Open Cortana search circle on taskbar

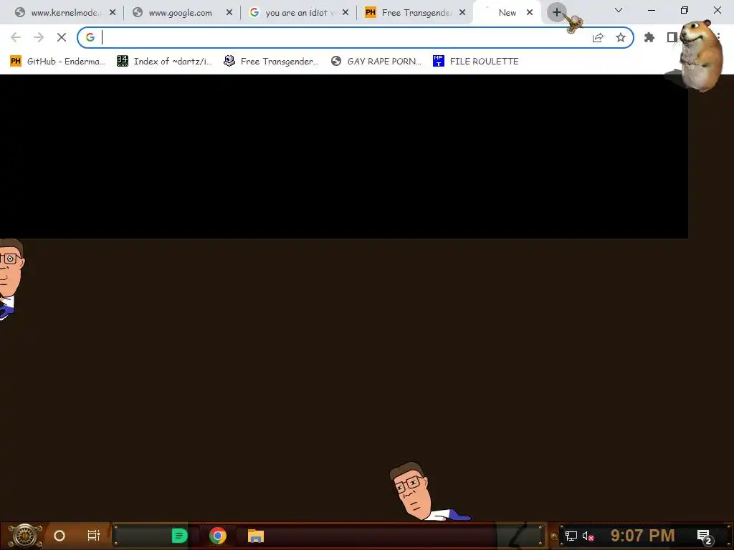59,536
